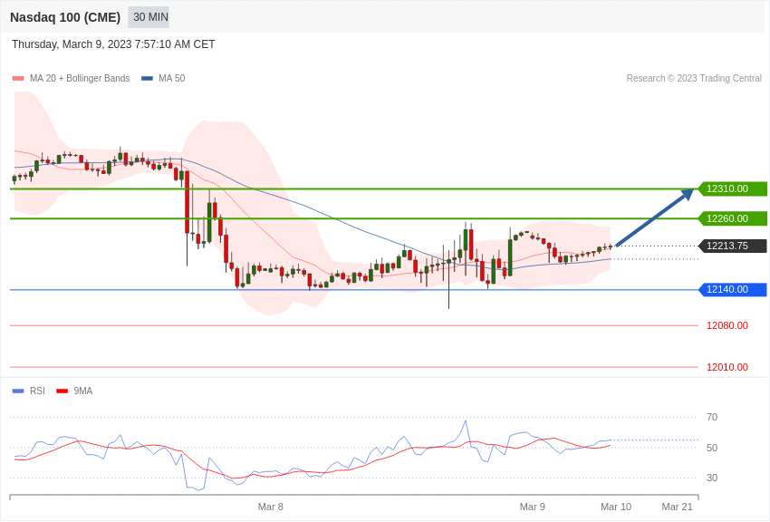
Task: Click the MA 50 legend swatch
Action: [x=147, y=79]
